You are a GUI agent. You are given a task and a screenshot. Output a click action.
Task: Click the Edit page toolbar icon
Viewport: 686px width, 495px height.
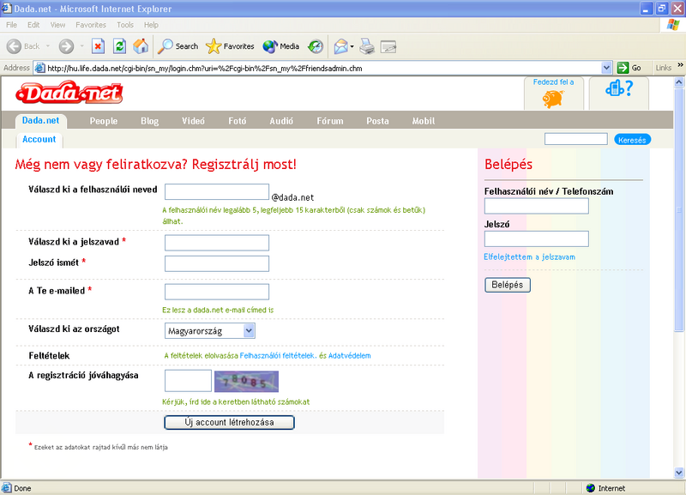click(388, 46)
